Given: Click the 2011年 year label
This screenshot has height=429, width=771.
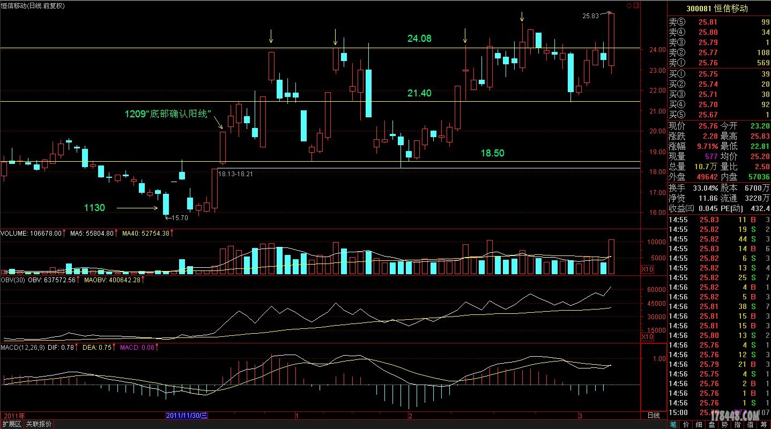Looking at the screenshot, I should (13, 416).
